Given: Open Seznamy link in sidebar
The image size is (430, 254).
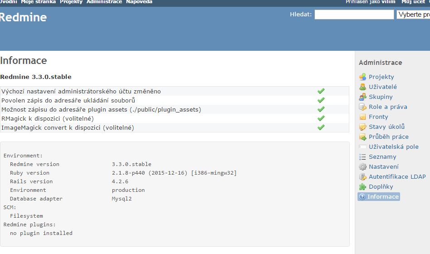Looking at the screenshot, I should coord(382,157).
